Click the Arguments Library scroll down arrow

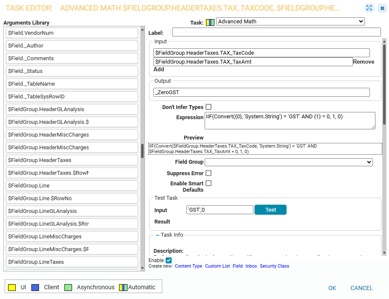click(x=142, y=268)
